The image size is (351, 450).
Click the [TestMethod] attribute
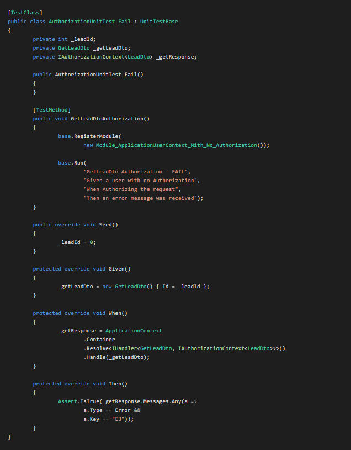pyautogui.click(x=52, y=109)
